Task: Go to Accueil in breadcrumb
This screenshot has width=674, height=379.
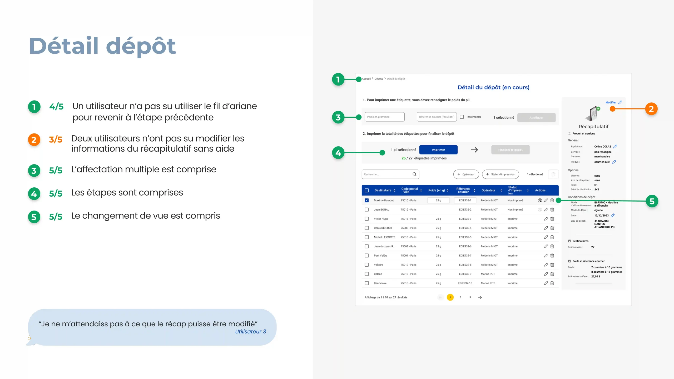Action: pos(366,79)
